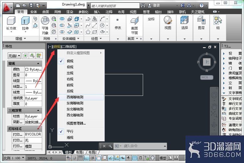This screenshot has height=163, width=244.
Task: Toggle Transparency display in status bar
Action: pyautogui.click(x=135, y=158)
